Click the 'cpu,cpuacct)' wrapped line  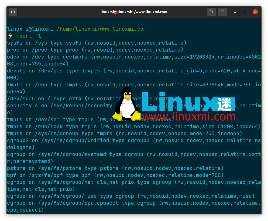coord(26,210)
